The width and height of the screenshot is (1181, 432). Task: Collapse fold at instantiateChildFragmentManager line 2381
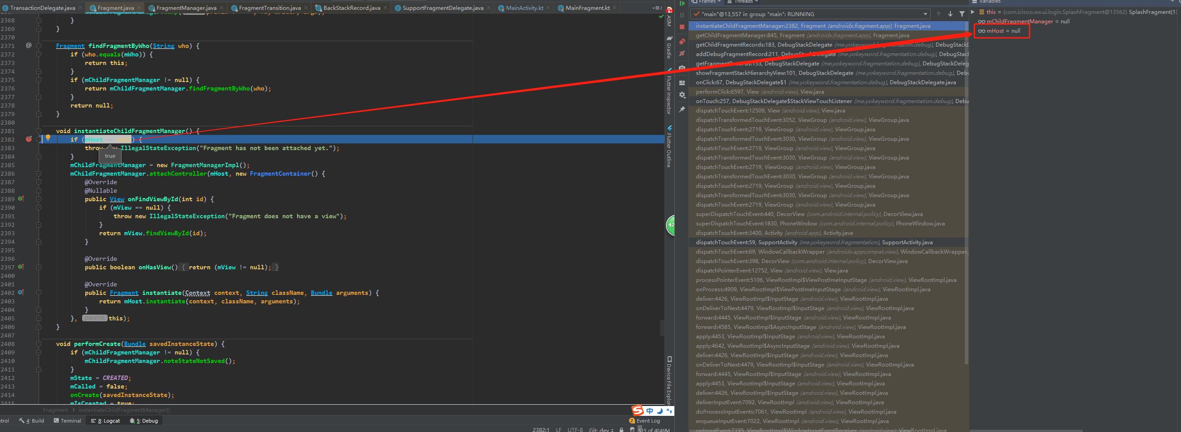(x=39, y=131)
